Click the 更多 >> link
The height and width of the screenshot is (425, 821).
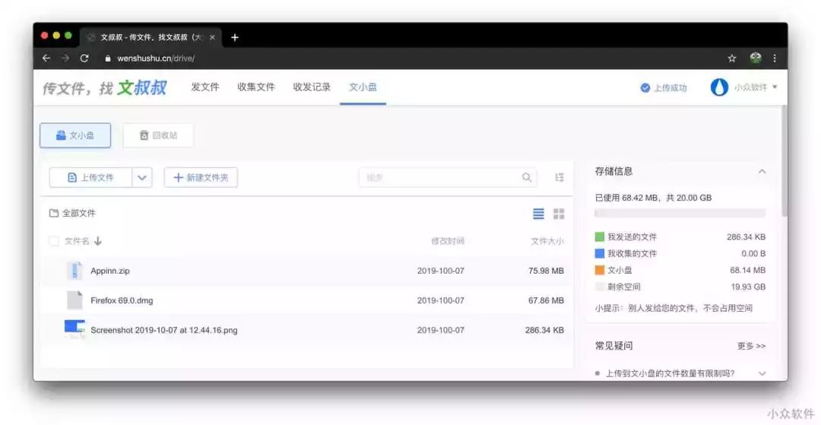751,346
